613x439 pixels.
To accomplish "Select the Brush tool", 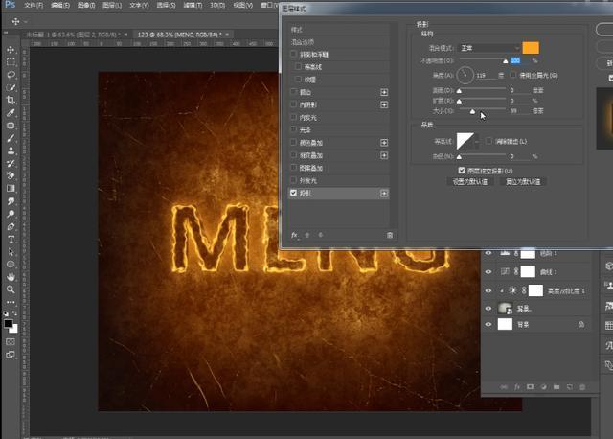I will coord(11,138).
